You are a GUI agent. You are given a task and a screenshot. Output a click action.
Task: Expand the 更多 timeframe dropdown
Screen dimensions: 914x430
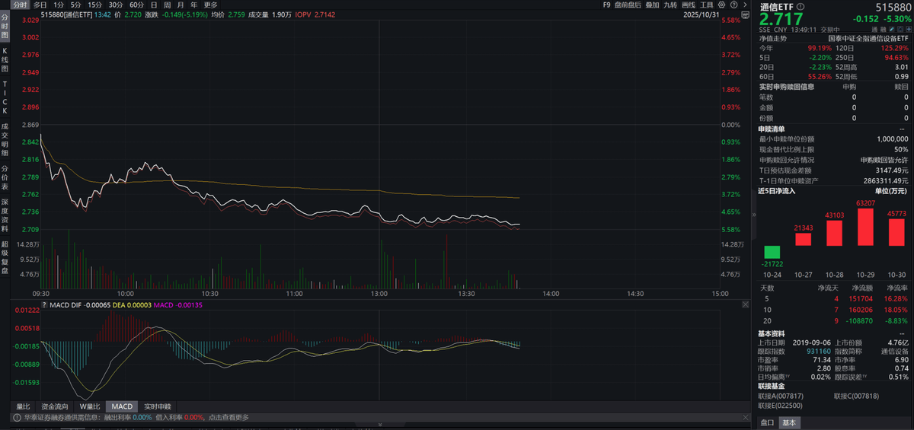[x=210, y=5]
